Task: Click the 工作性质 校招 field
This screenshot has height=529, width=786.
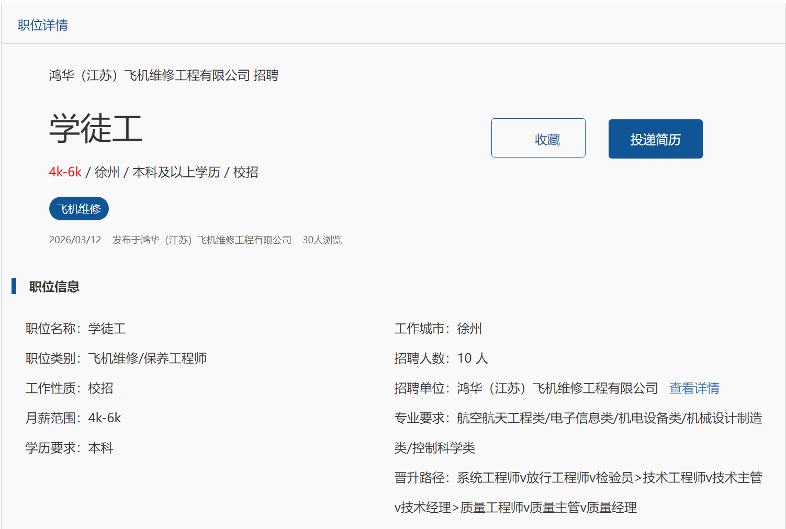Action: pos(69,388)
